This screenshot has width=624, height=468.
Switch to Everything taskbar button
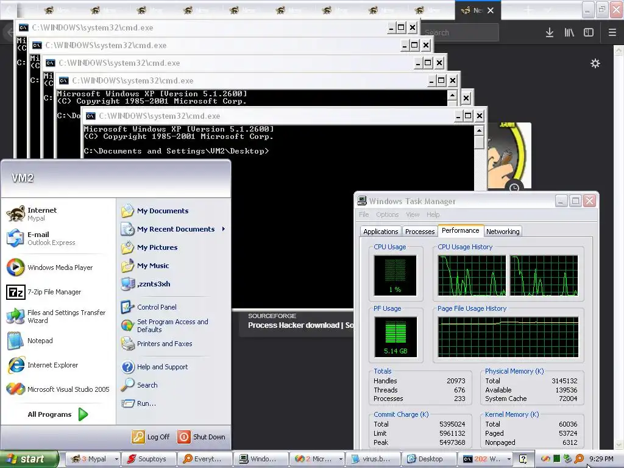pos(204,459)
